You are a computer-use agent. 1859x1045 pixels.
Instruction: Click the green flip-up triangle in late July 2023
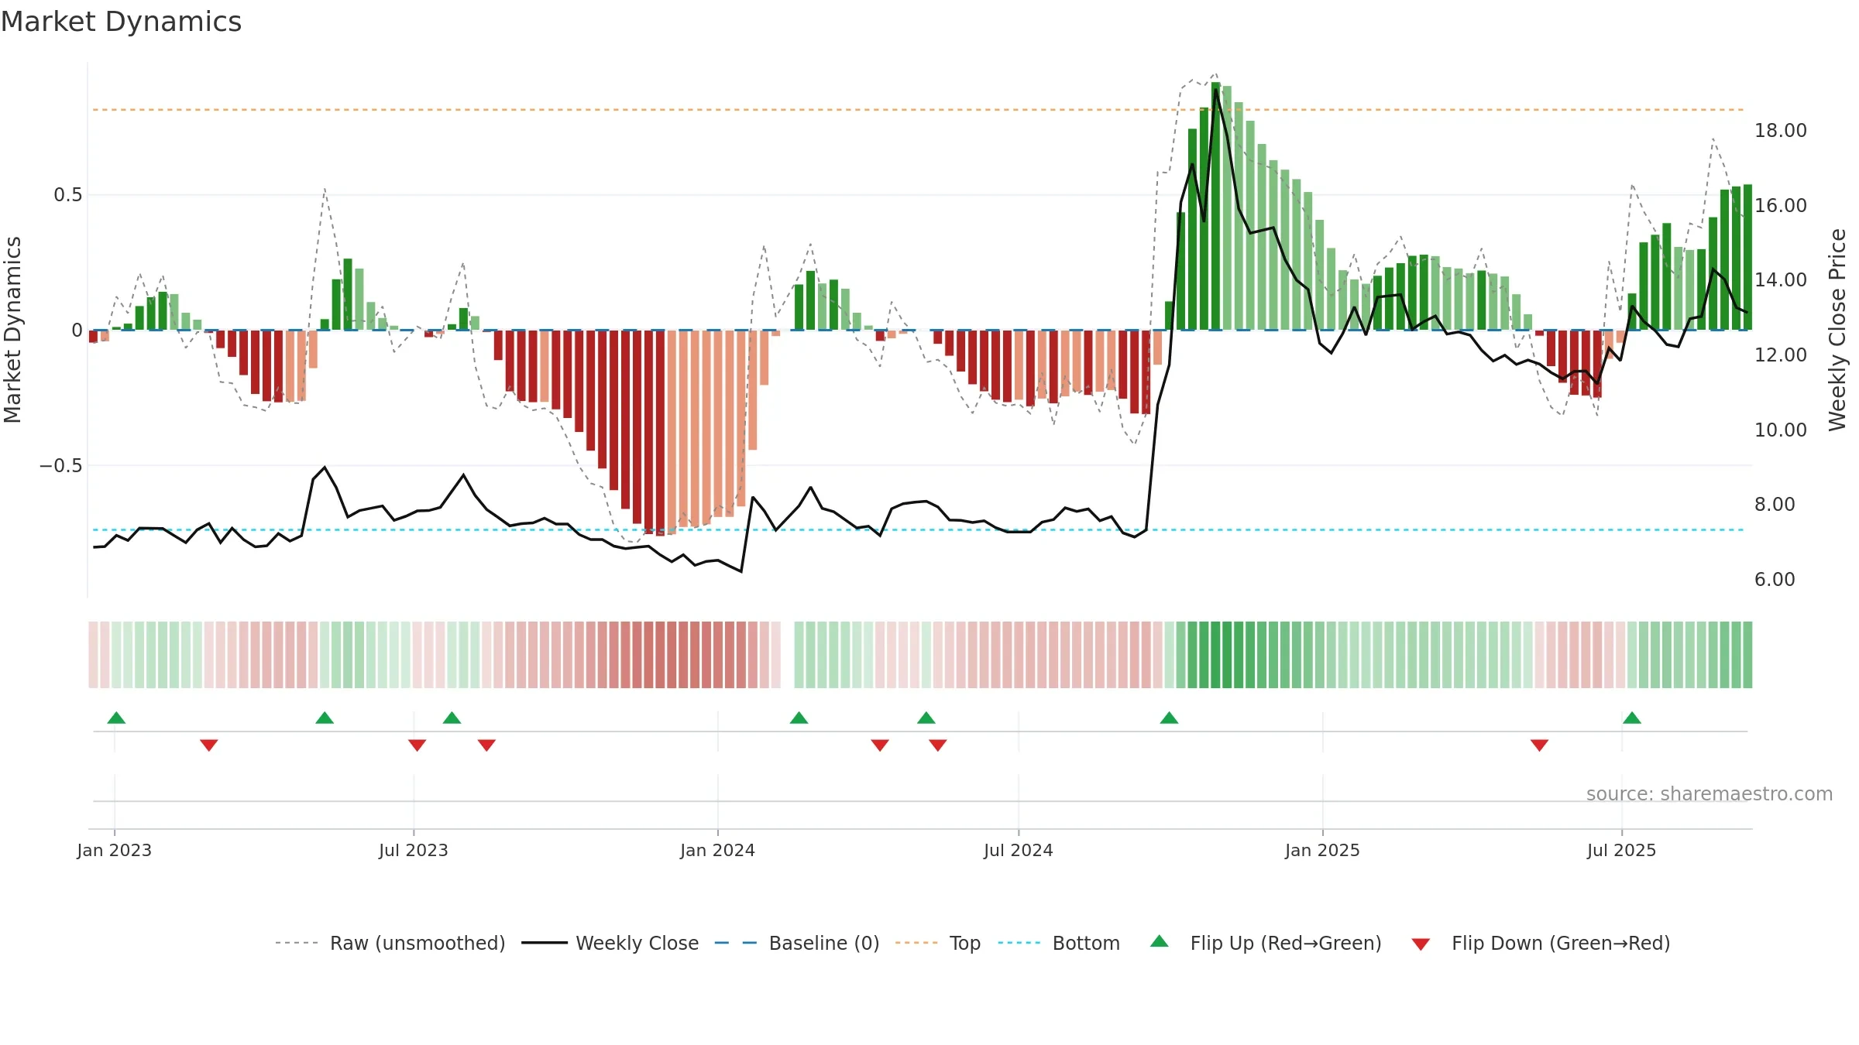click(452, 718)
